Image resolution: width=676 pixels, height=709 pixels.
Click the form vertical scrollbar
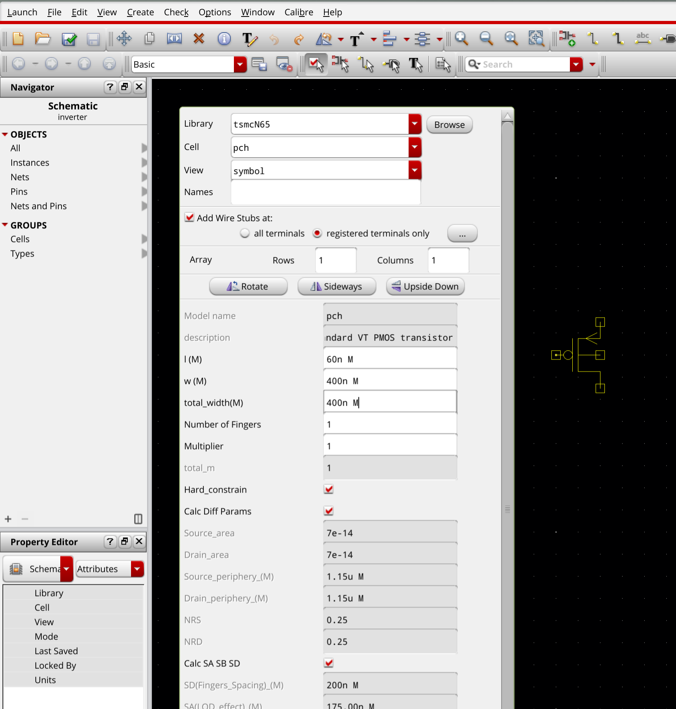[508, 414]
